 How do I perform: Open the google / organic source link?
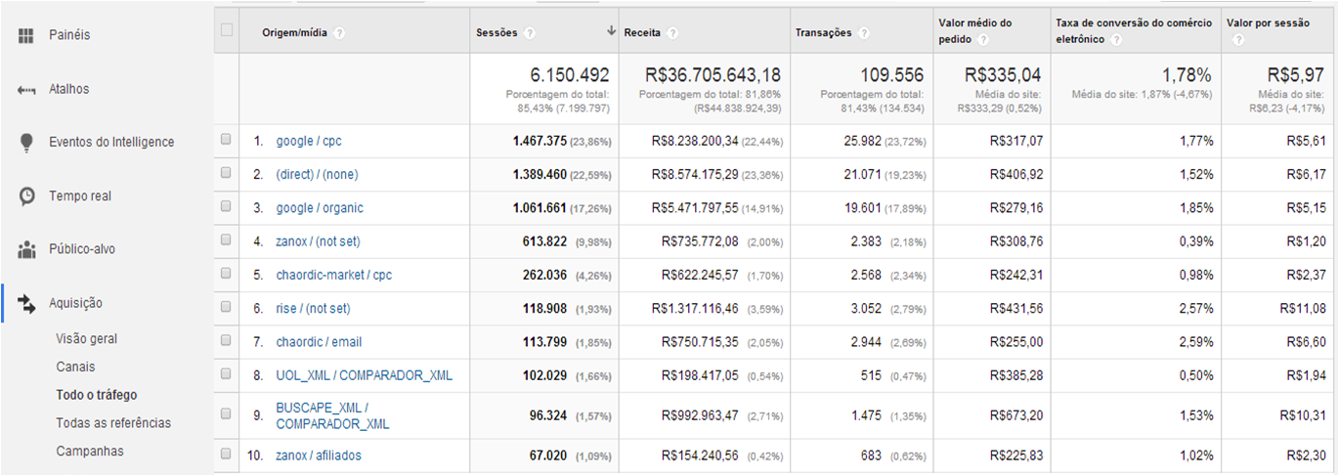[320, 208]
